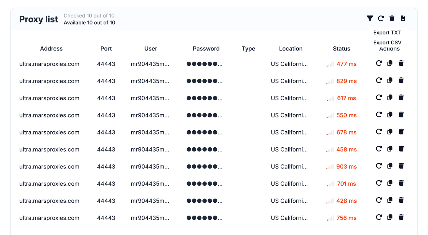
Task: Delete the proxy with 701 ms latency
Action: pyautogui.click(x=401, y=183)
